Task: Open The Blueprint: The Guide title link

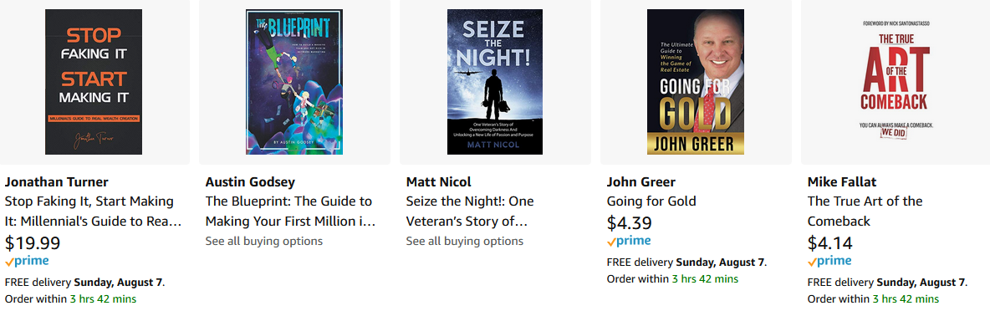Action: point(290,212)
